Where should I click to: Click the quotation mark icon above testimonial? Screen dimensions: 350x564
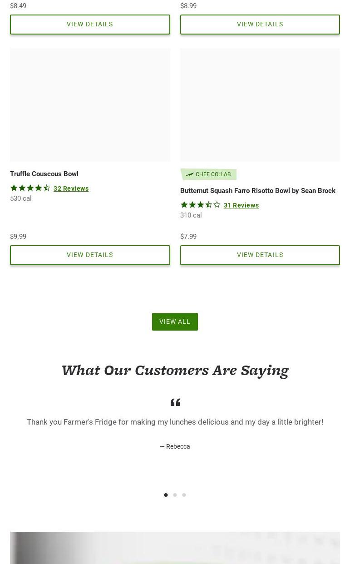tap(175, 402)
